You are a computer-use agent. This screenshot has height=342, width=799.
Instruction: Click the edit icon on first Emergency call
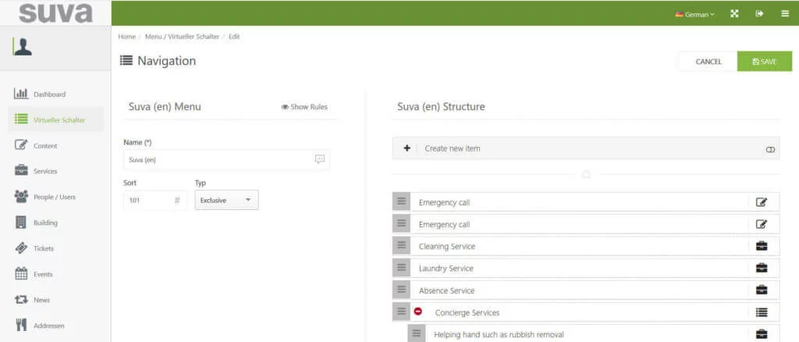[762, 202]
